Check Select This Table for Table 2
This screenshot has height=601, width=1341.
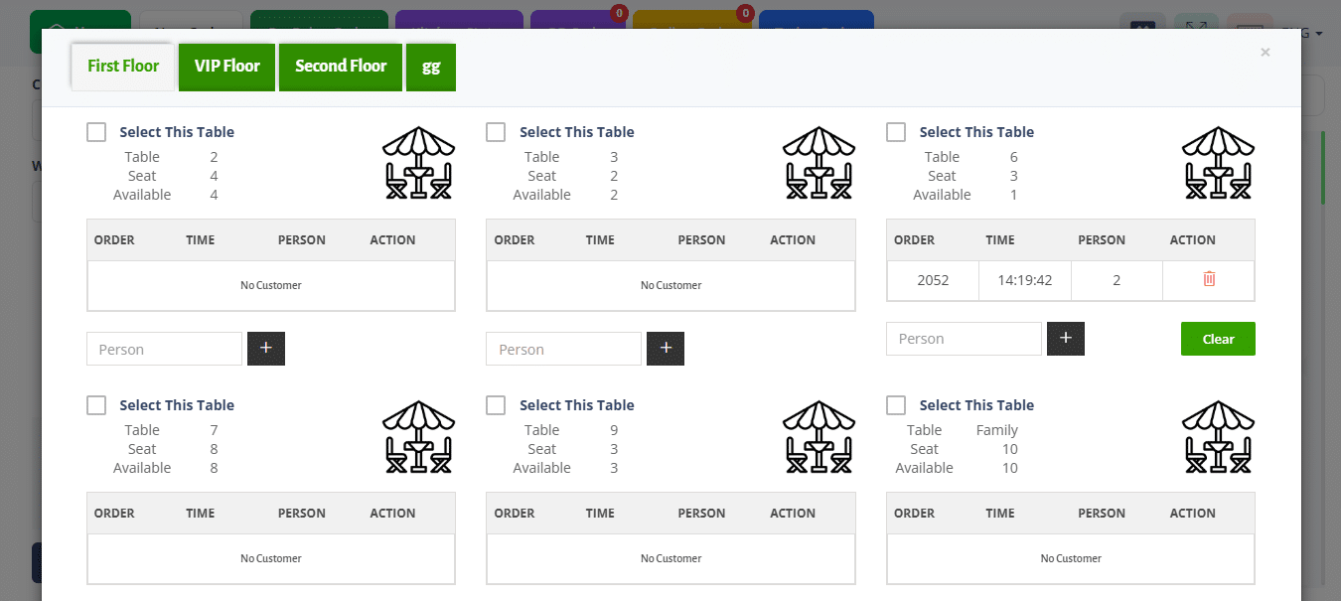pyautogui.click(x=96, y=132)
